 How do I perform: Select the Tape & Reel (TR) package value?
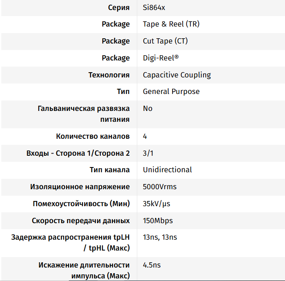[171, 24]
